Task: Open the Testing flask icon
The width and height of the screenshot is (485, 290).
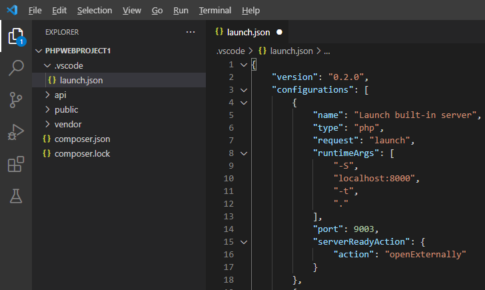Action: [16, 196]
